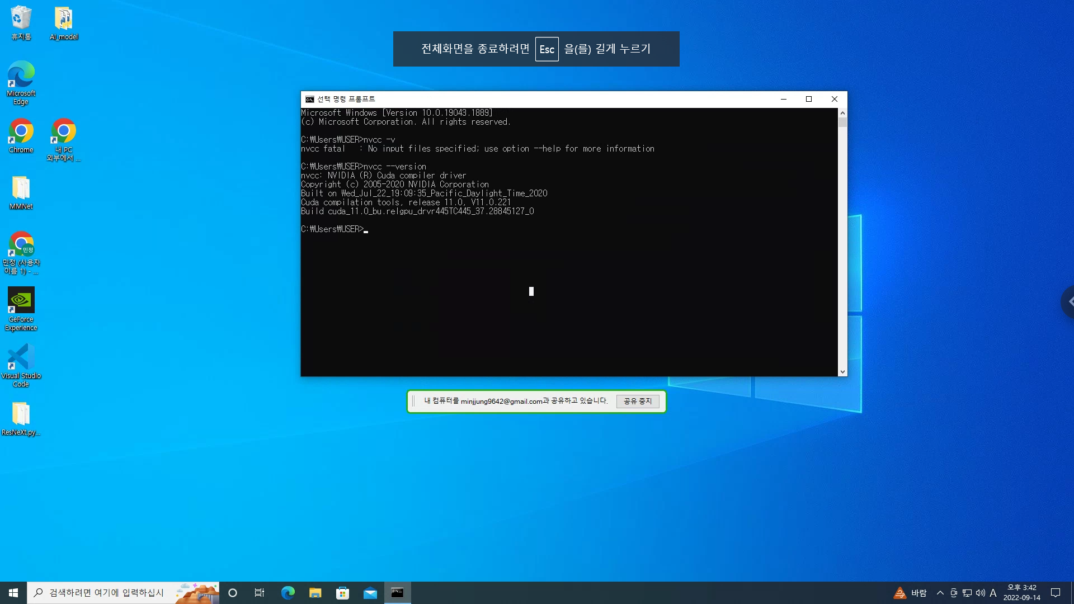
Task: Open the Recycle Bin desktop icon
Action: click(21, 22)
